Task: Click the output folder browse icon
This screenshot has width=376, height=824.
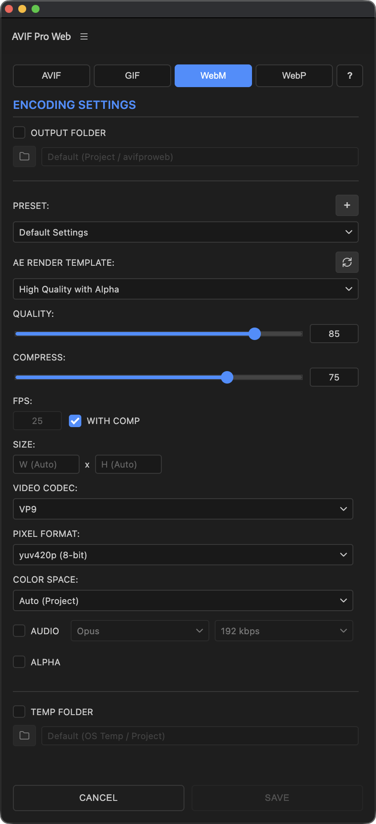Action: click(x=24, y=157)
